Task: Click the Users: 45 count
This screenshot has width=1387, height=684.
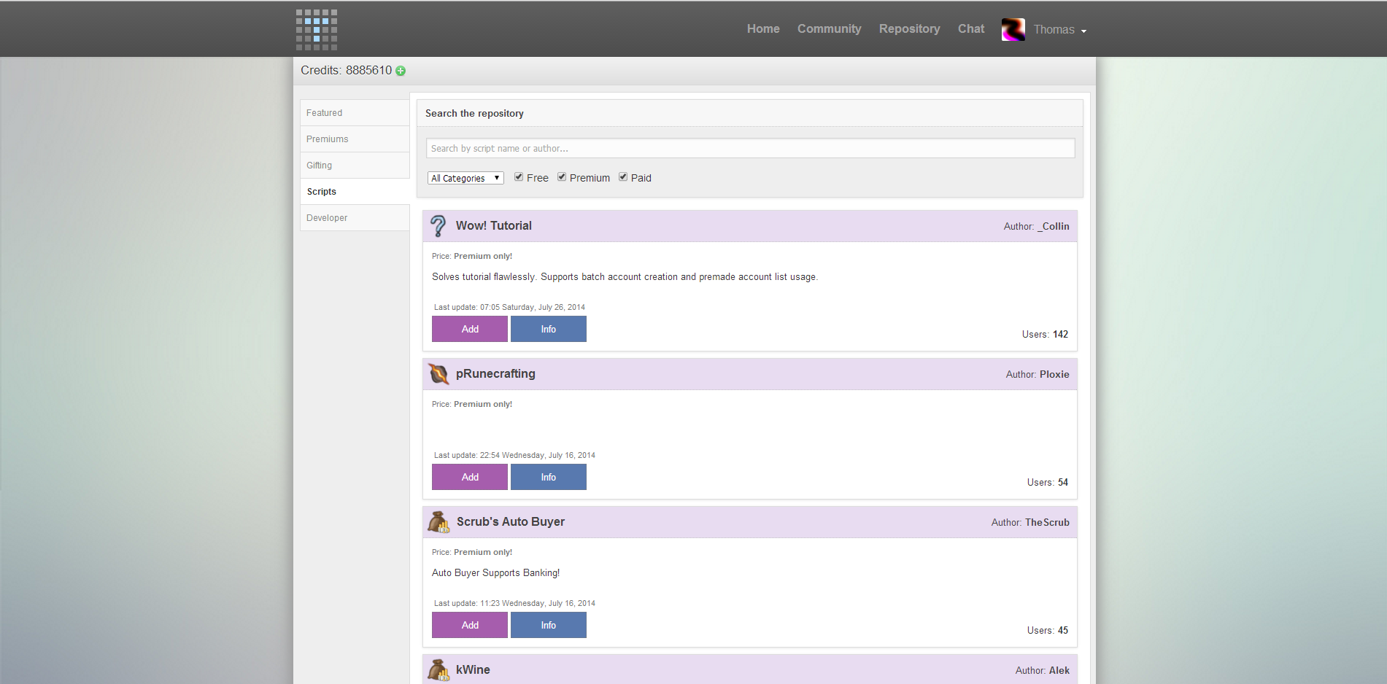Action: click(1048, 631)
